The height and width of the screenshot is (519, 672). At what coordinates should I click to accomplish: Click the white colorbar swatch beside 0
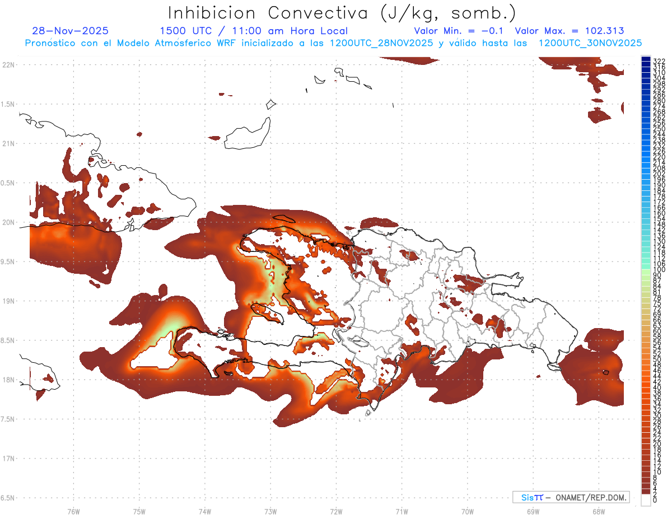[x=646, y=499]
